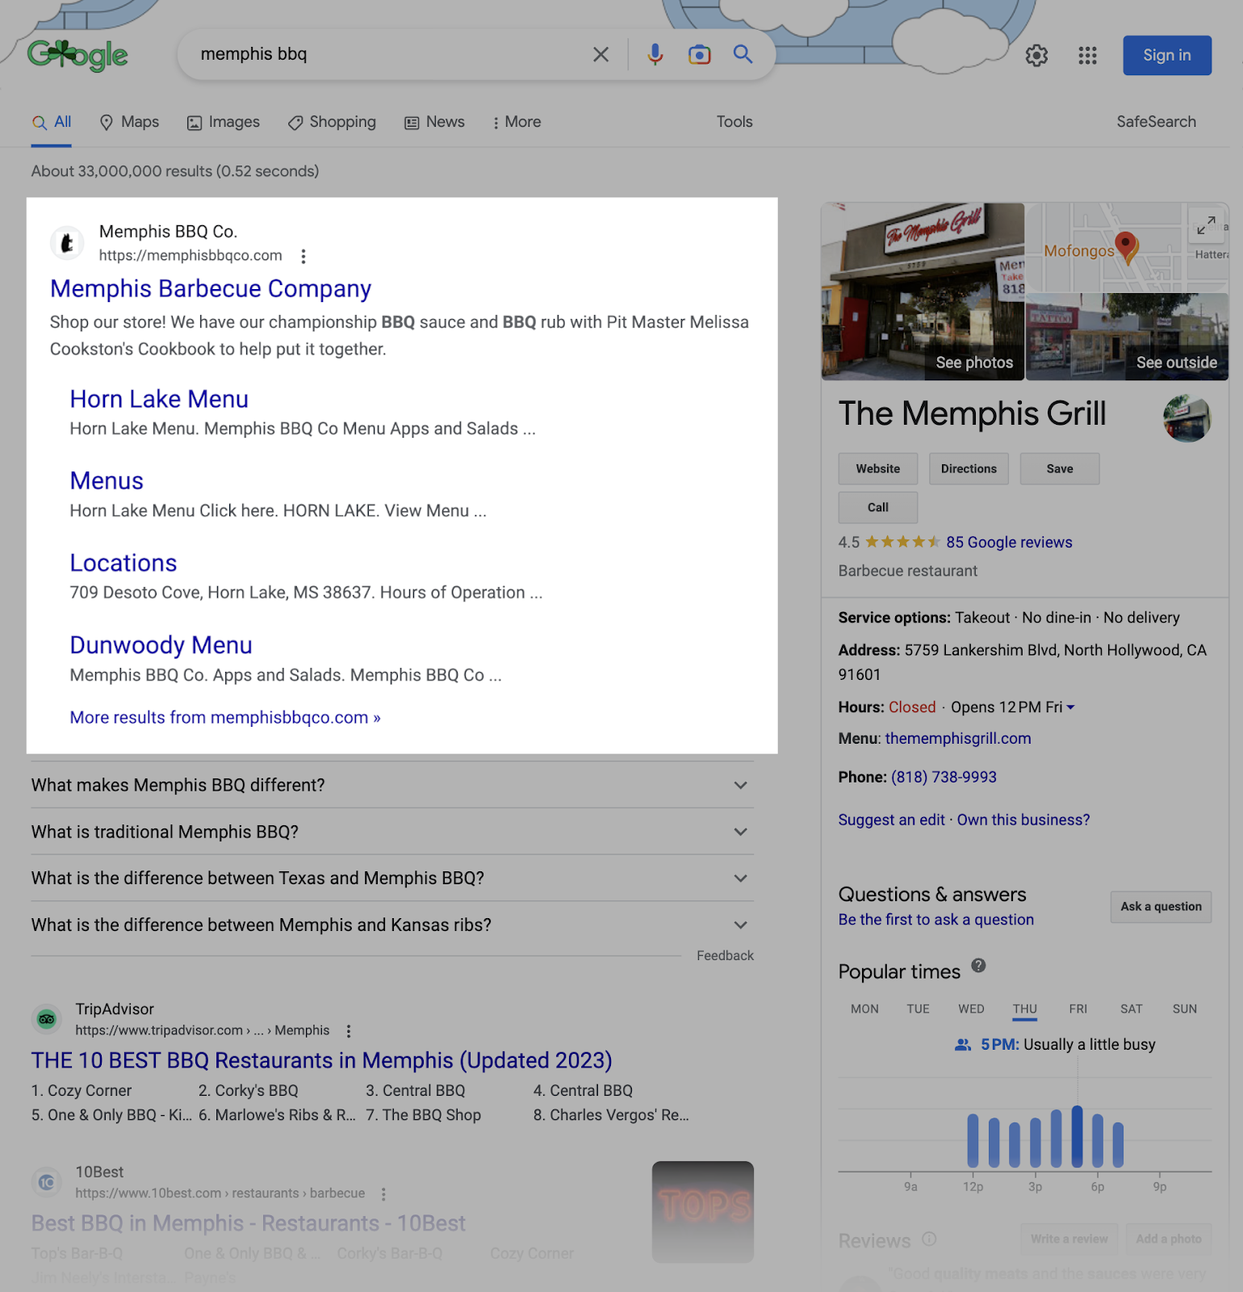
Task: Clear the search box with X icon
Action: (x=601, y=54)
